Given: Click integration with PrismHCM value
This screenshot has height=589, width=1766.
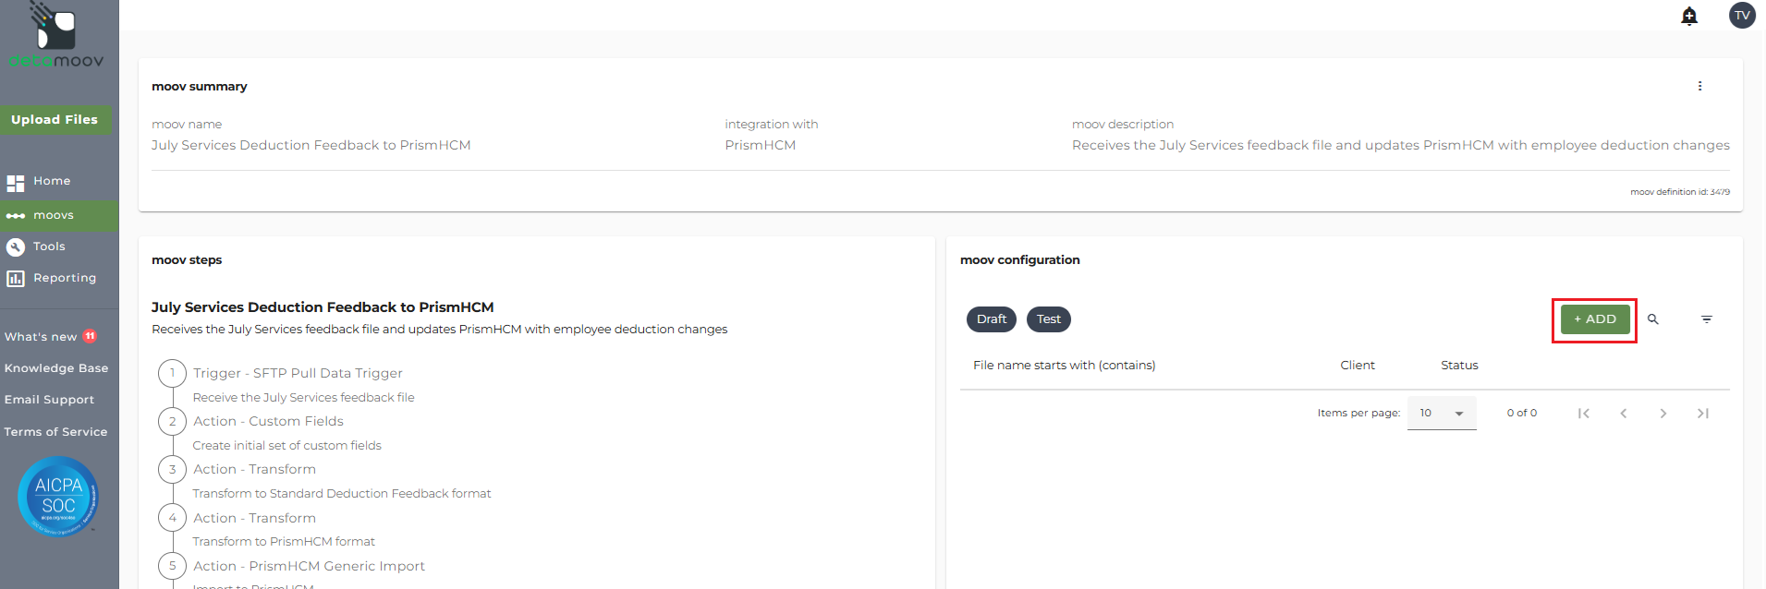Looking at the screenshot, I should [760, 145].
